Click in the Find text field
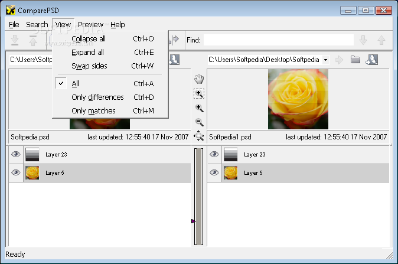The width and height of the screenshot is (398, 264). pyautogui.click(x=279, y=40)
